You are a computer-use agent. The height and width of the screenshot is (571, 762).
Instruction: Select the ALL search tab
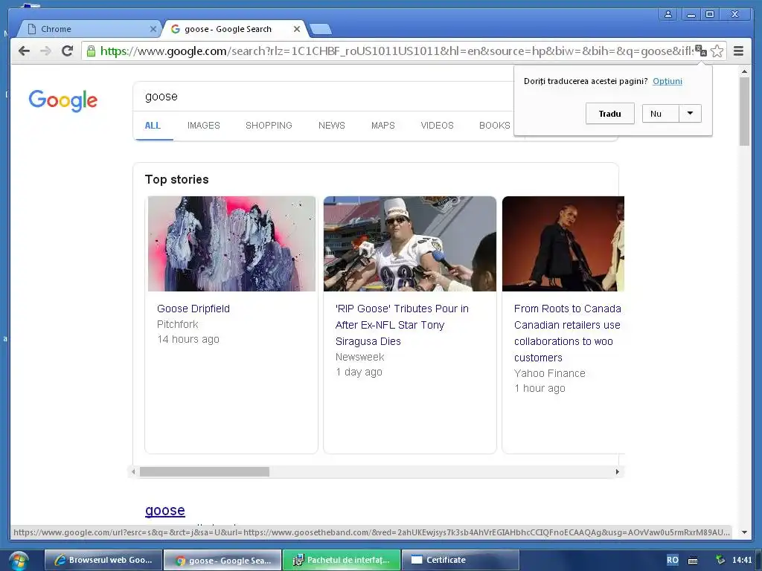pyautogui.click(x=153, y=125)
